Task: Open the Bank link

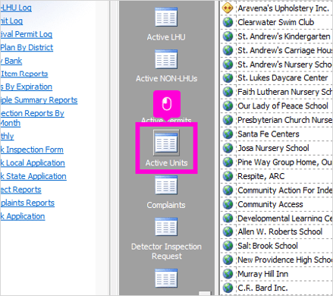Action: [11, 61]
